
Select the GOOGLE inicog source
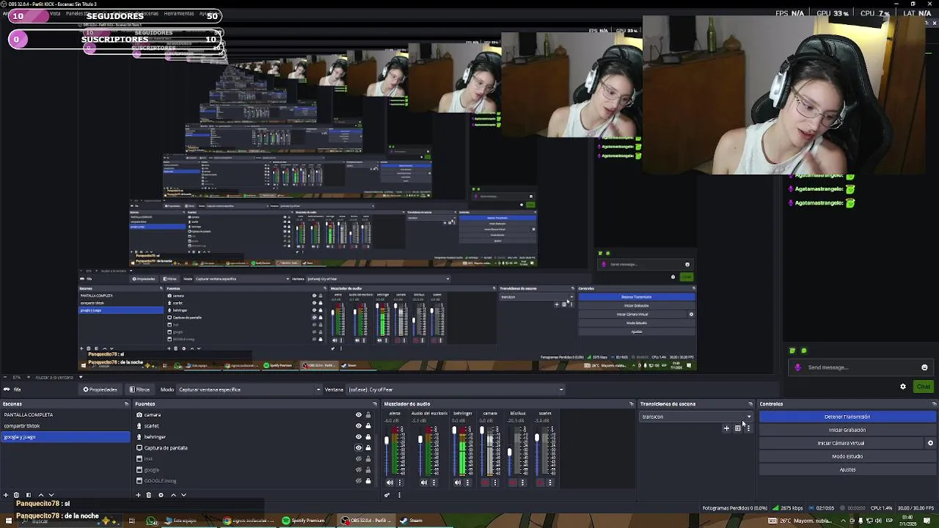point(160,481)
